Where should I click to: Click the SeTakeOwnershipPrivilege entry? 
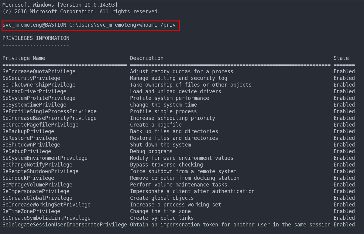(39, 85)
